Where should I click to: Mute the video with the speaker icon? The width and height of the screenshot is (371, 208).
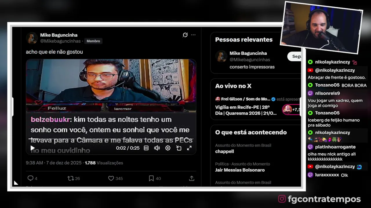coord(157,148)
